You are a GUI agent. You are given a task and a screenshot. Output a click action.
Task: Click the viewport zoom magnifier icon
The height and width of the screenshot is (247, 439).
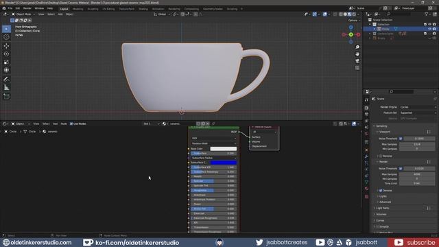click(357, 47)
